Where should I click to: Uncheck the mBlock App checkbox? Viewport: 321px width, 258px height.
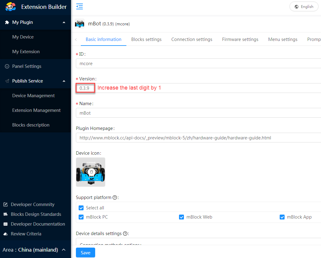pos(282,217)
